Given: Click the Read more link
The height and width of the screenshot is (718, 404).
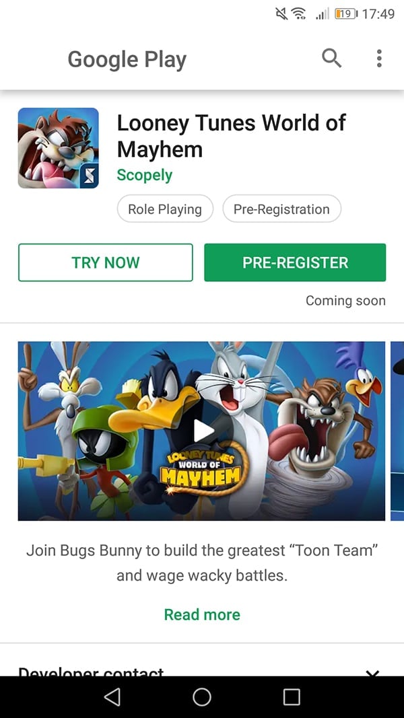Looking at the screenshot, I should click(202, 614).
